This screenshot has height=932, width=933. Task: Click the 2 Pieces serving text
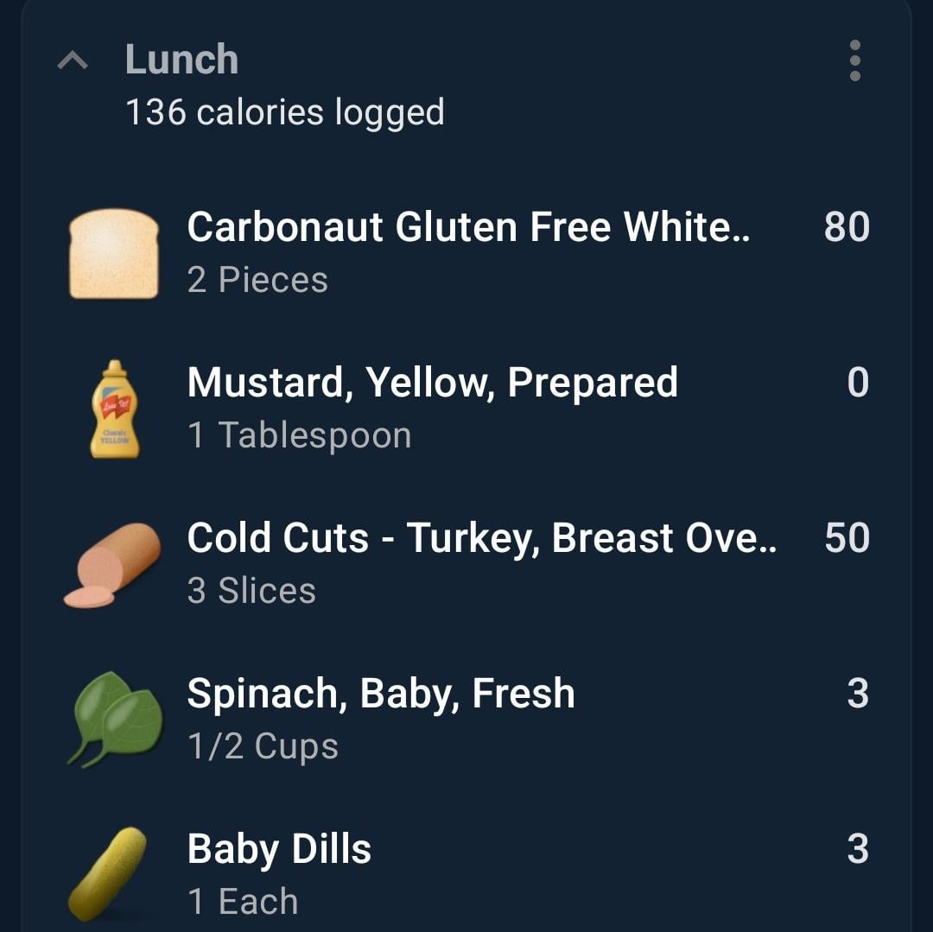pyautogui.click(x=257, y=280)
